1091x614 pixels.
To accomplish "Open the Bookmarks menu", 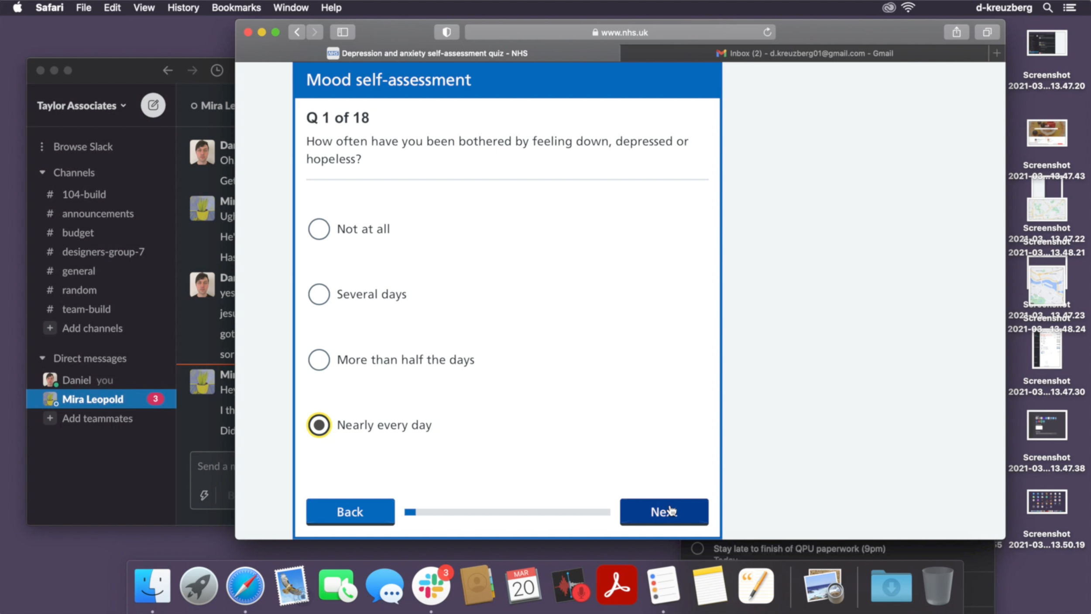I will pos(236,7).
